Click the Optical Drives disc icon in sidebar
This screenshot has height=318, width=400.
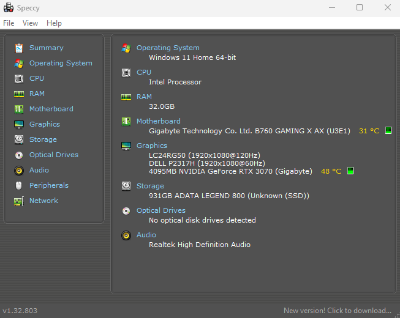point(18,155)
